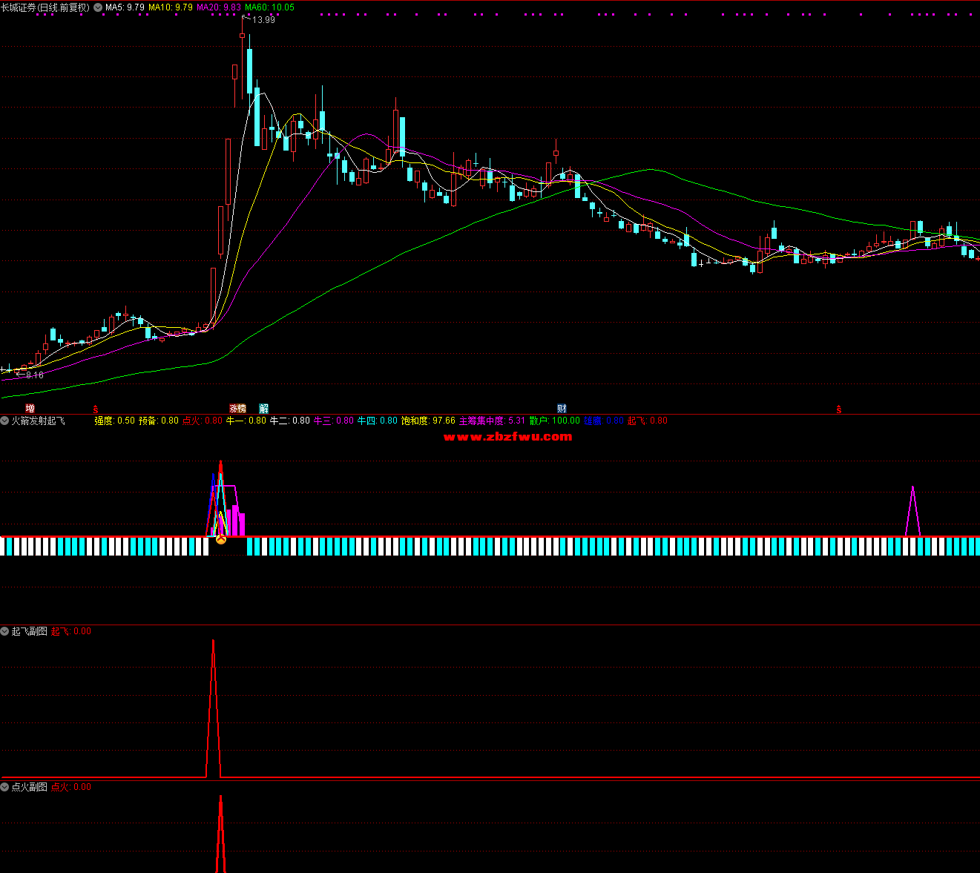
Task: Click the orange up-arrow signal icon
Action: pyautogui.click(x=220, y=540)
